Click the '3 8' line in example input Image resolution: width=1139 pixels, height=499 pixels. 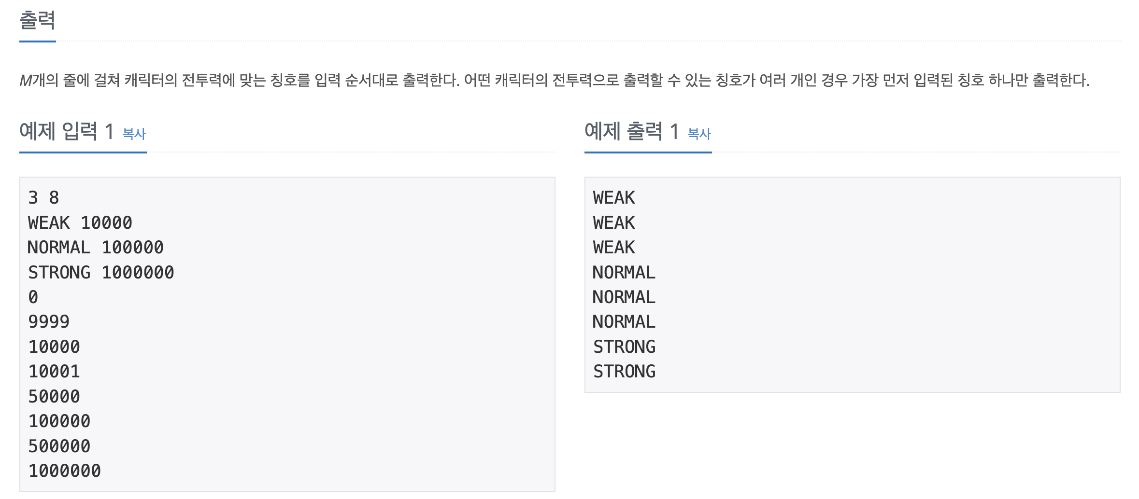pos(43,197)
